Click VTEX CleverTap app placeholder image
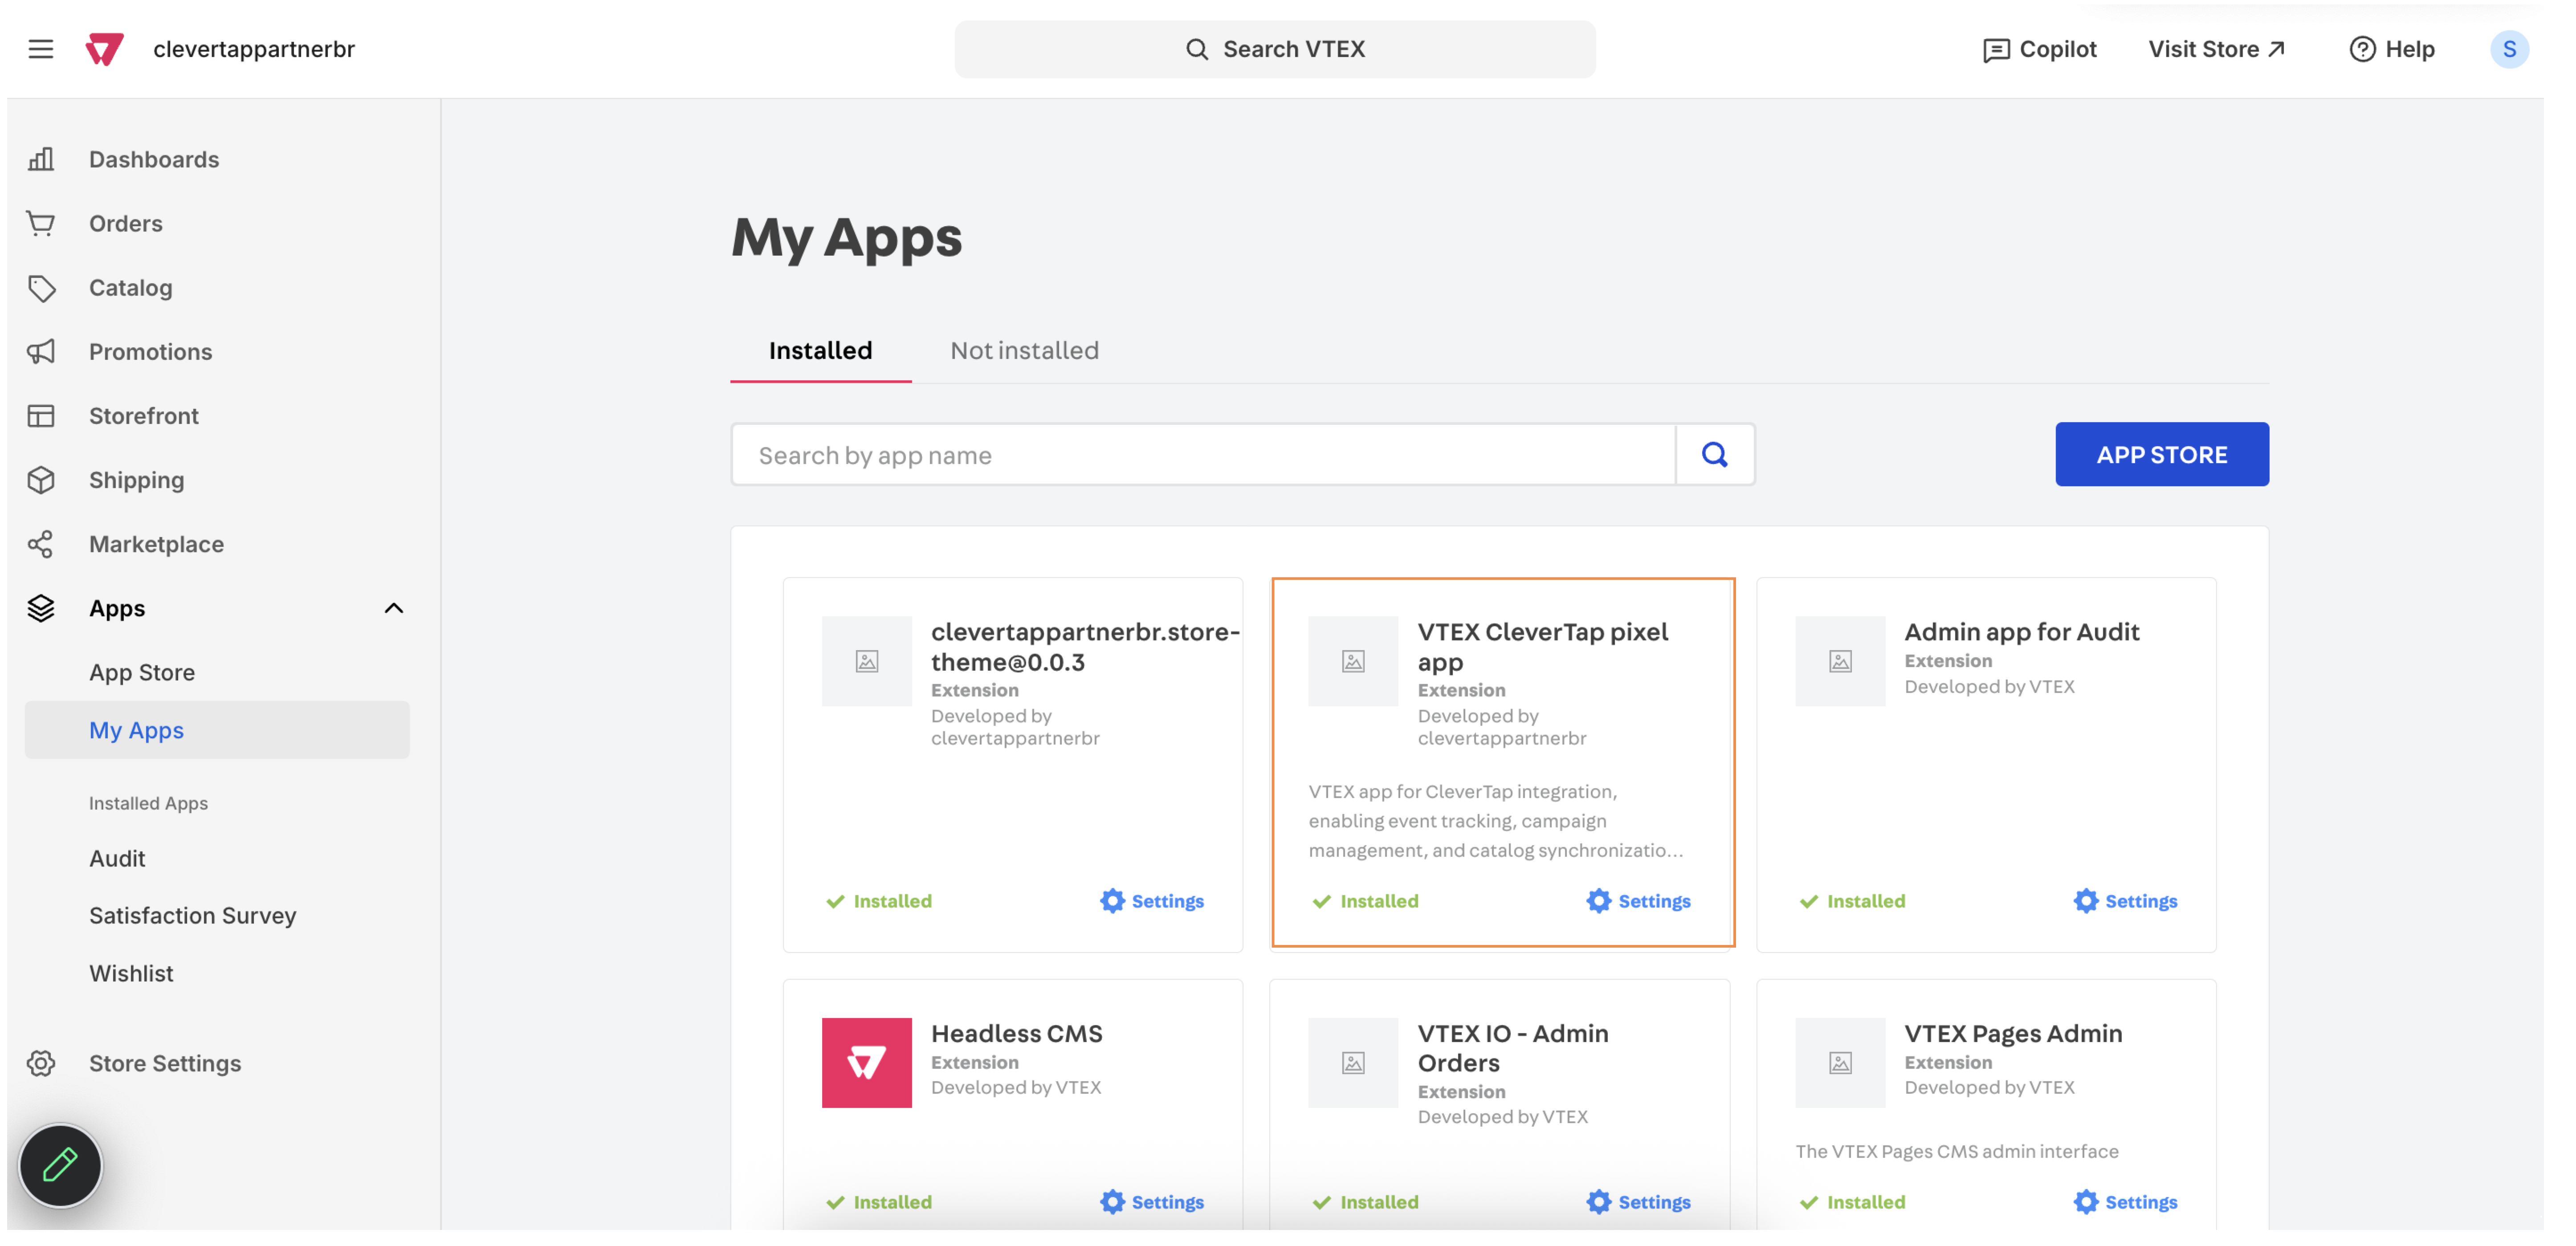This screenshot has width=2576, height=1246. click(x=1353, y=661)
